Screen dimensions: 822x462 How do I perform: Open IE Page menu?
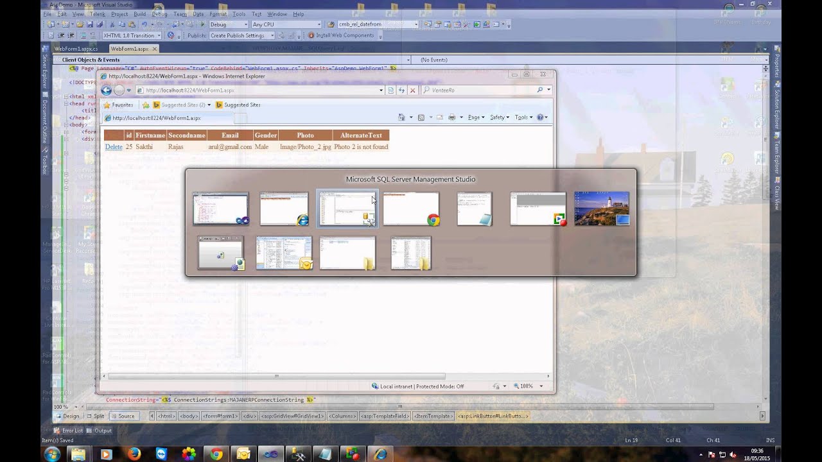(x=476, y=117)
